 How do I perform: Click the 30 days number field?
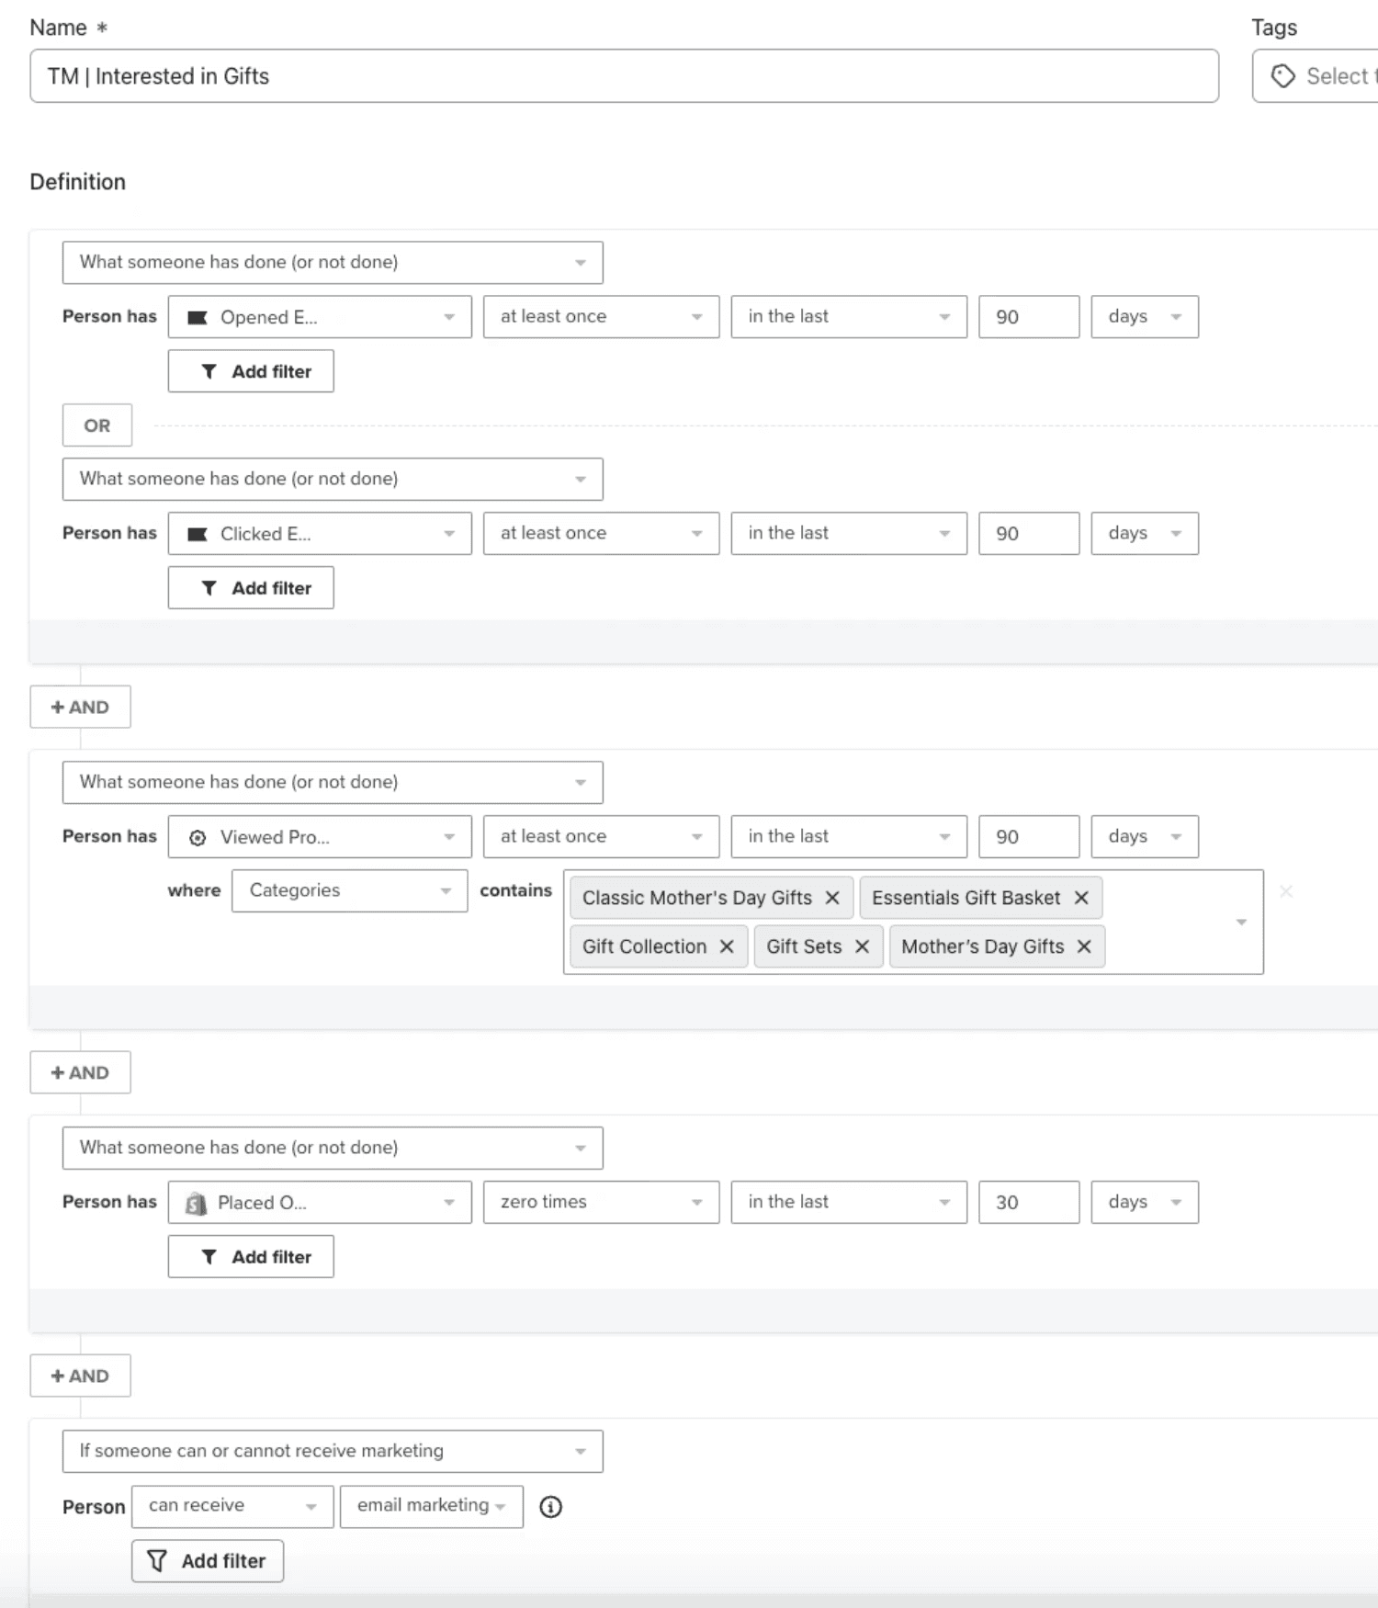click(1029, 1202)
